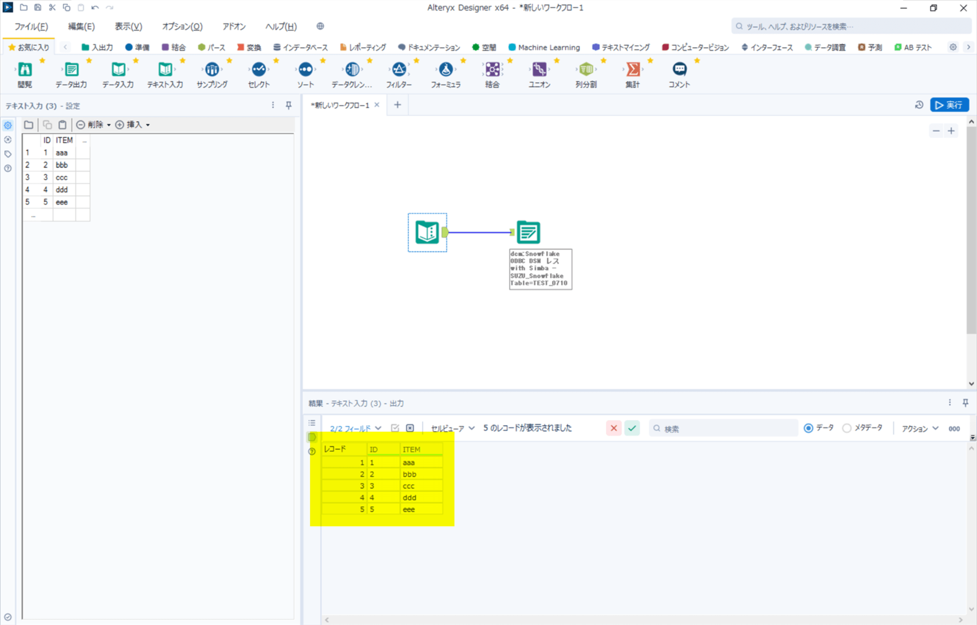Open the 削除 dropdown
The width and height of the screenshot is (977, 625).
pyautogui.click(x=93, y=125)
